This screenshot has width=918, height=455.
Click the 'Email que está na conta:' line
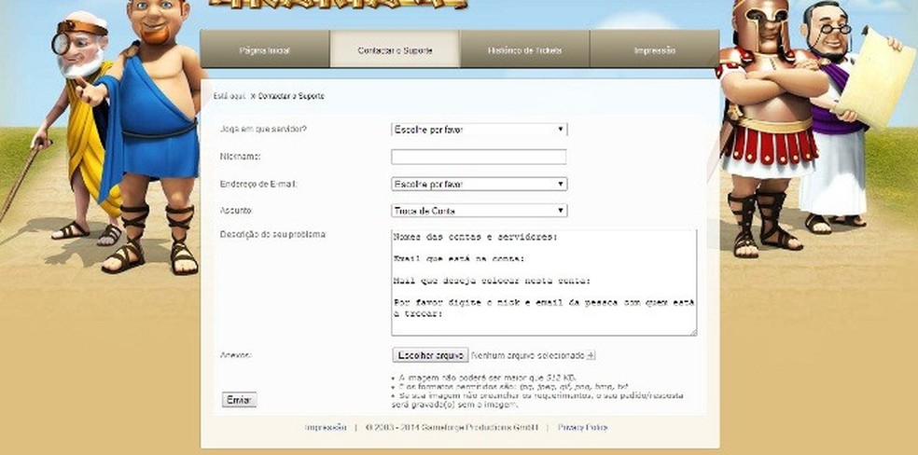click(x=460, y=258)
